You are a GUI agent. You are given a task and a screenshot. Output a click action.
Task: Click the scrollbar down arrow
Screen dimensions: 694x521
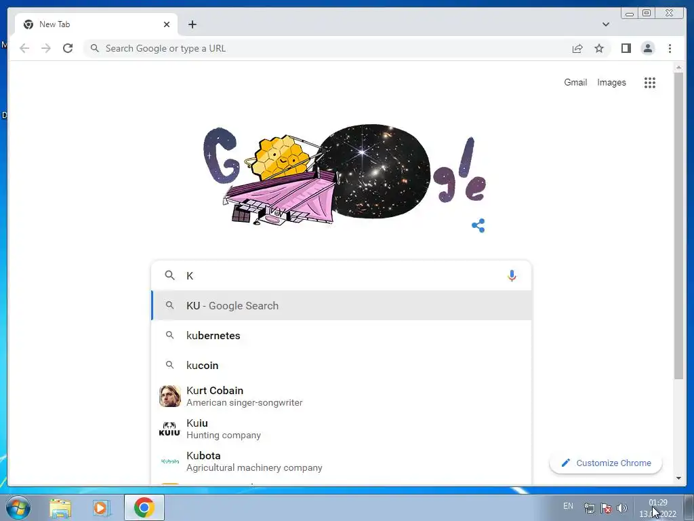pos(678,478)
